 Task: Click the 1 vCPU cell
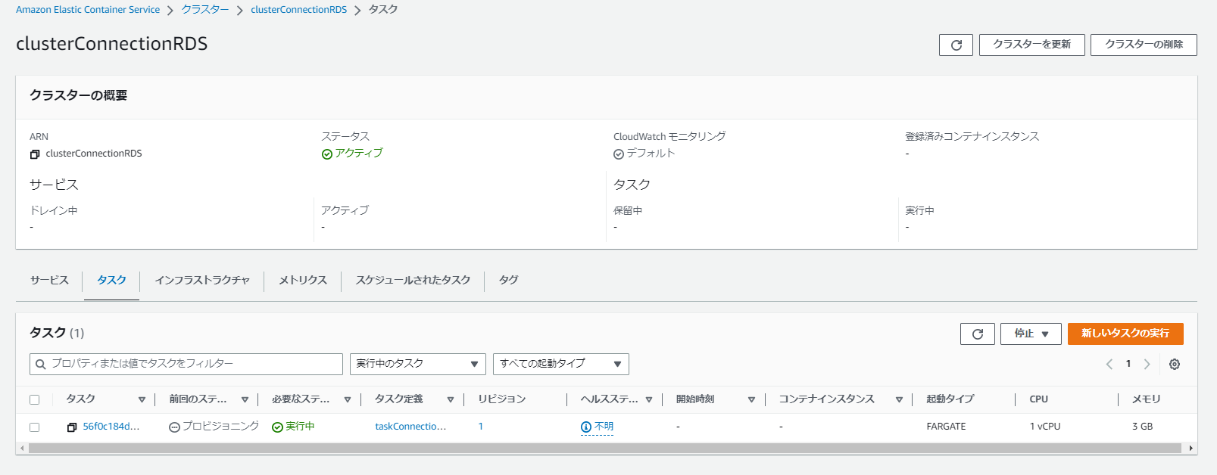coord(1044,427)
